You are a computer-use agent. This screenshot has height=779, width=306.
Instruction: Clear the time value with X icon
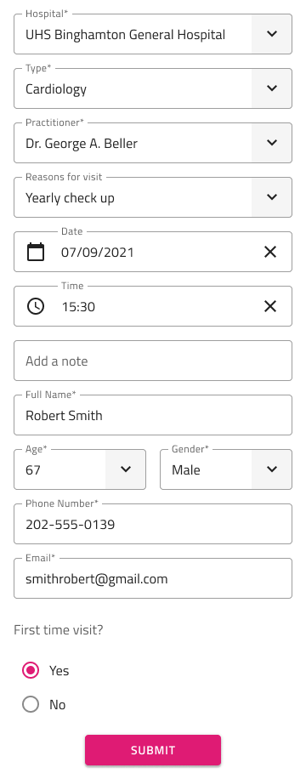[270, 306]
